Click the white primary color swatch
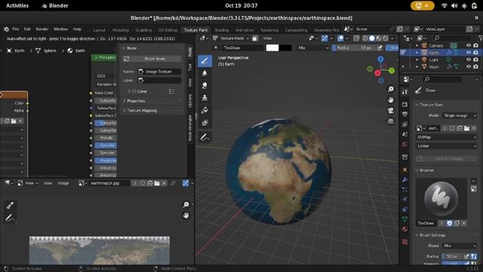The image size is (483, 272). pyautogui.click(x=272, y=48)
